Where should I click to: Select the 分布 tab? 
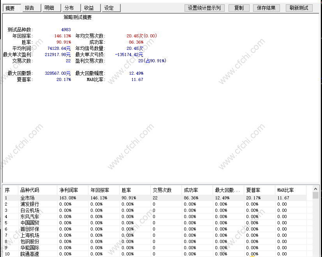click(x=72, y=8)
